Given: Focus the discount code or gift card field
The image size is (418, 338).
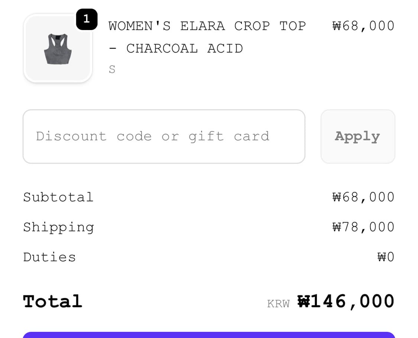Looking at the screenshot, I should point(164,136).
